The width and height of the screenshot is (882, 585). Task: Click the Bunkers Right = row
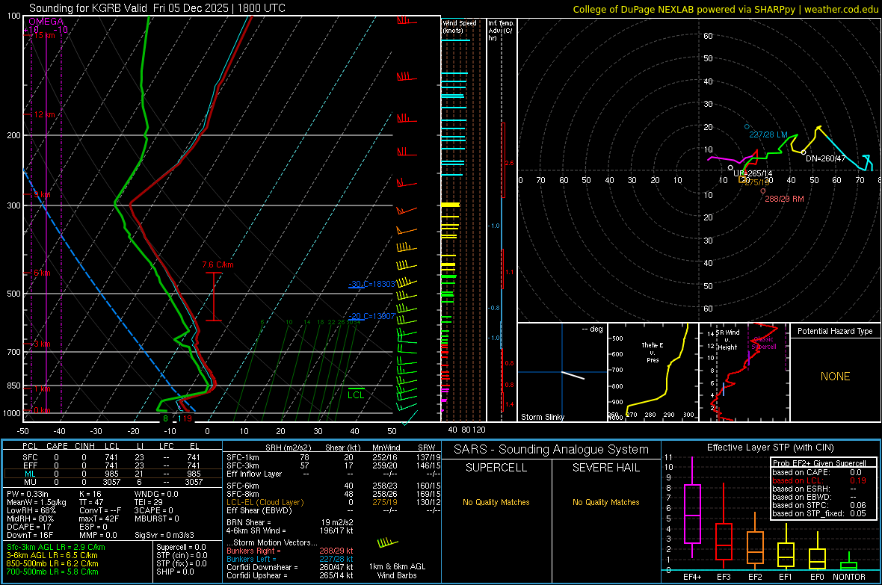[x=290, y=551]
